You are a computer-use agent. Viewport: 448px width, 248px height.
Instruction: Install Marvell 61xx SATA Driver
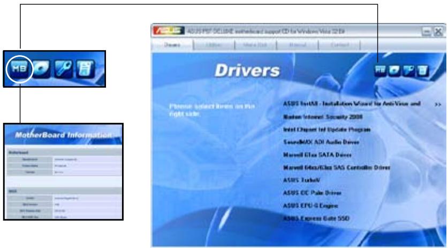click(x=317, y=155)
